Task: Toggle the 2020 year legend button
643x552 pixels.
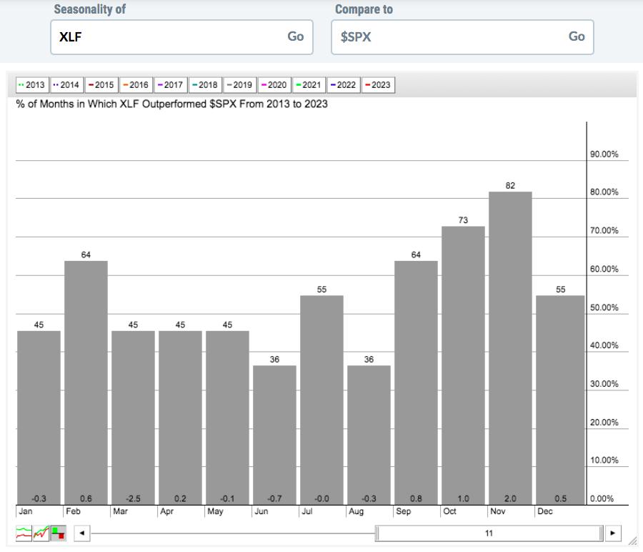Action: tap(274, 85)
